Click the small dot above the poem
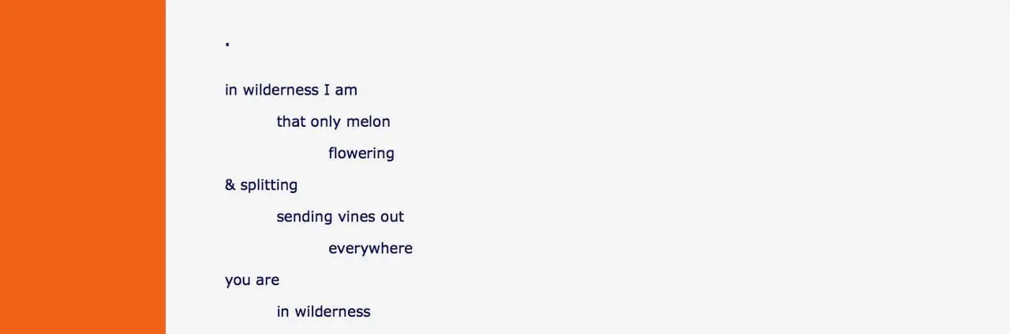This screenshot has width=1010, height=334. coord(227,45)
